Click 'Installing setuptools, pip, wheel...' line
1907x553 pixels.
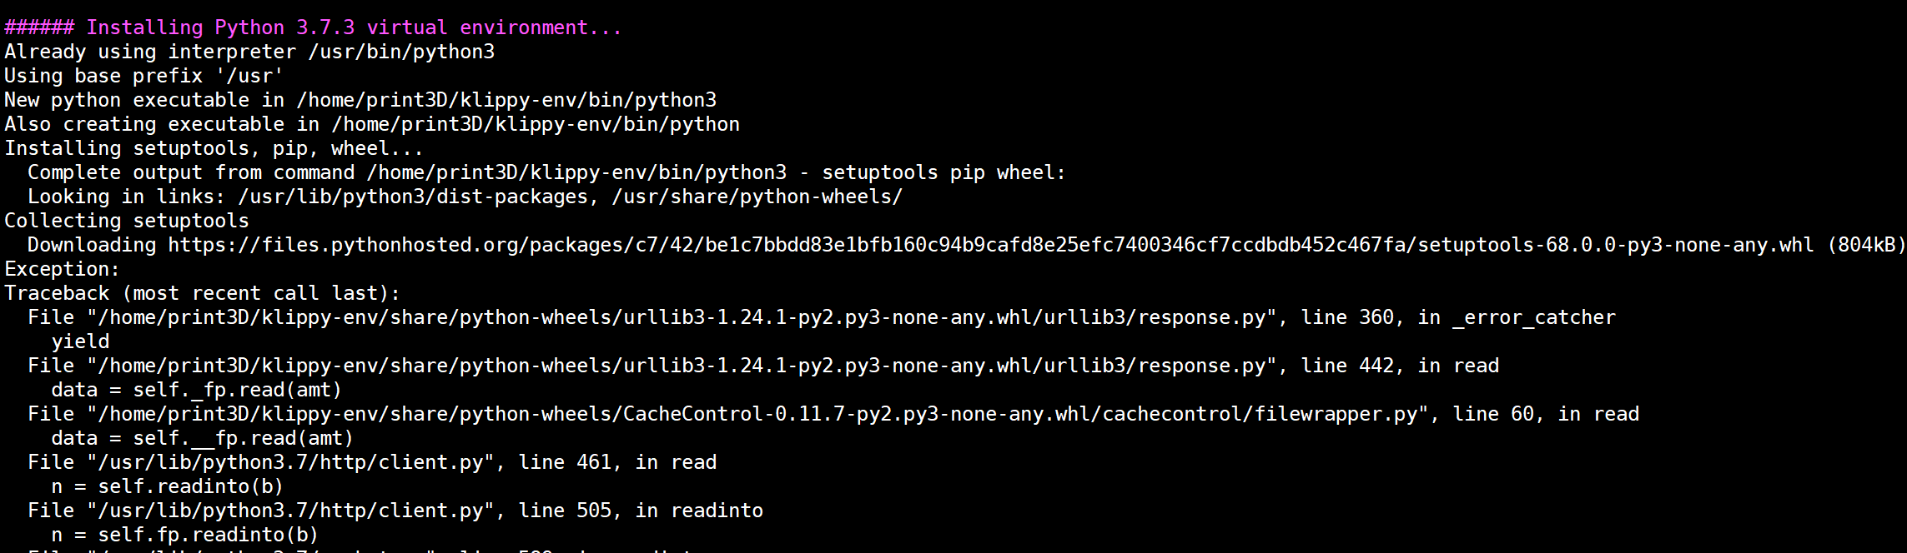tap(214, 148)
